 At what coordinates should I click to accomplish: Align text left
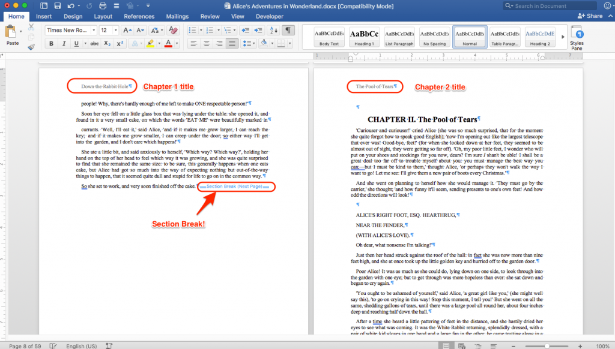tap(194, 44)
